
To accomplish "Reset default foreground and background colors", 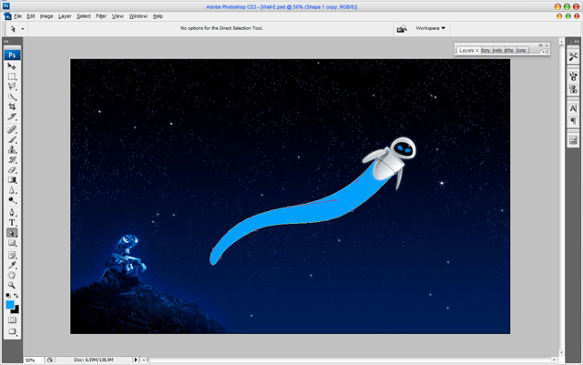I will coord(8,296).
